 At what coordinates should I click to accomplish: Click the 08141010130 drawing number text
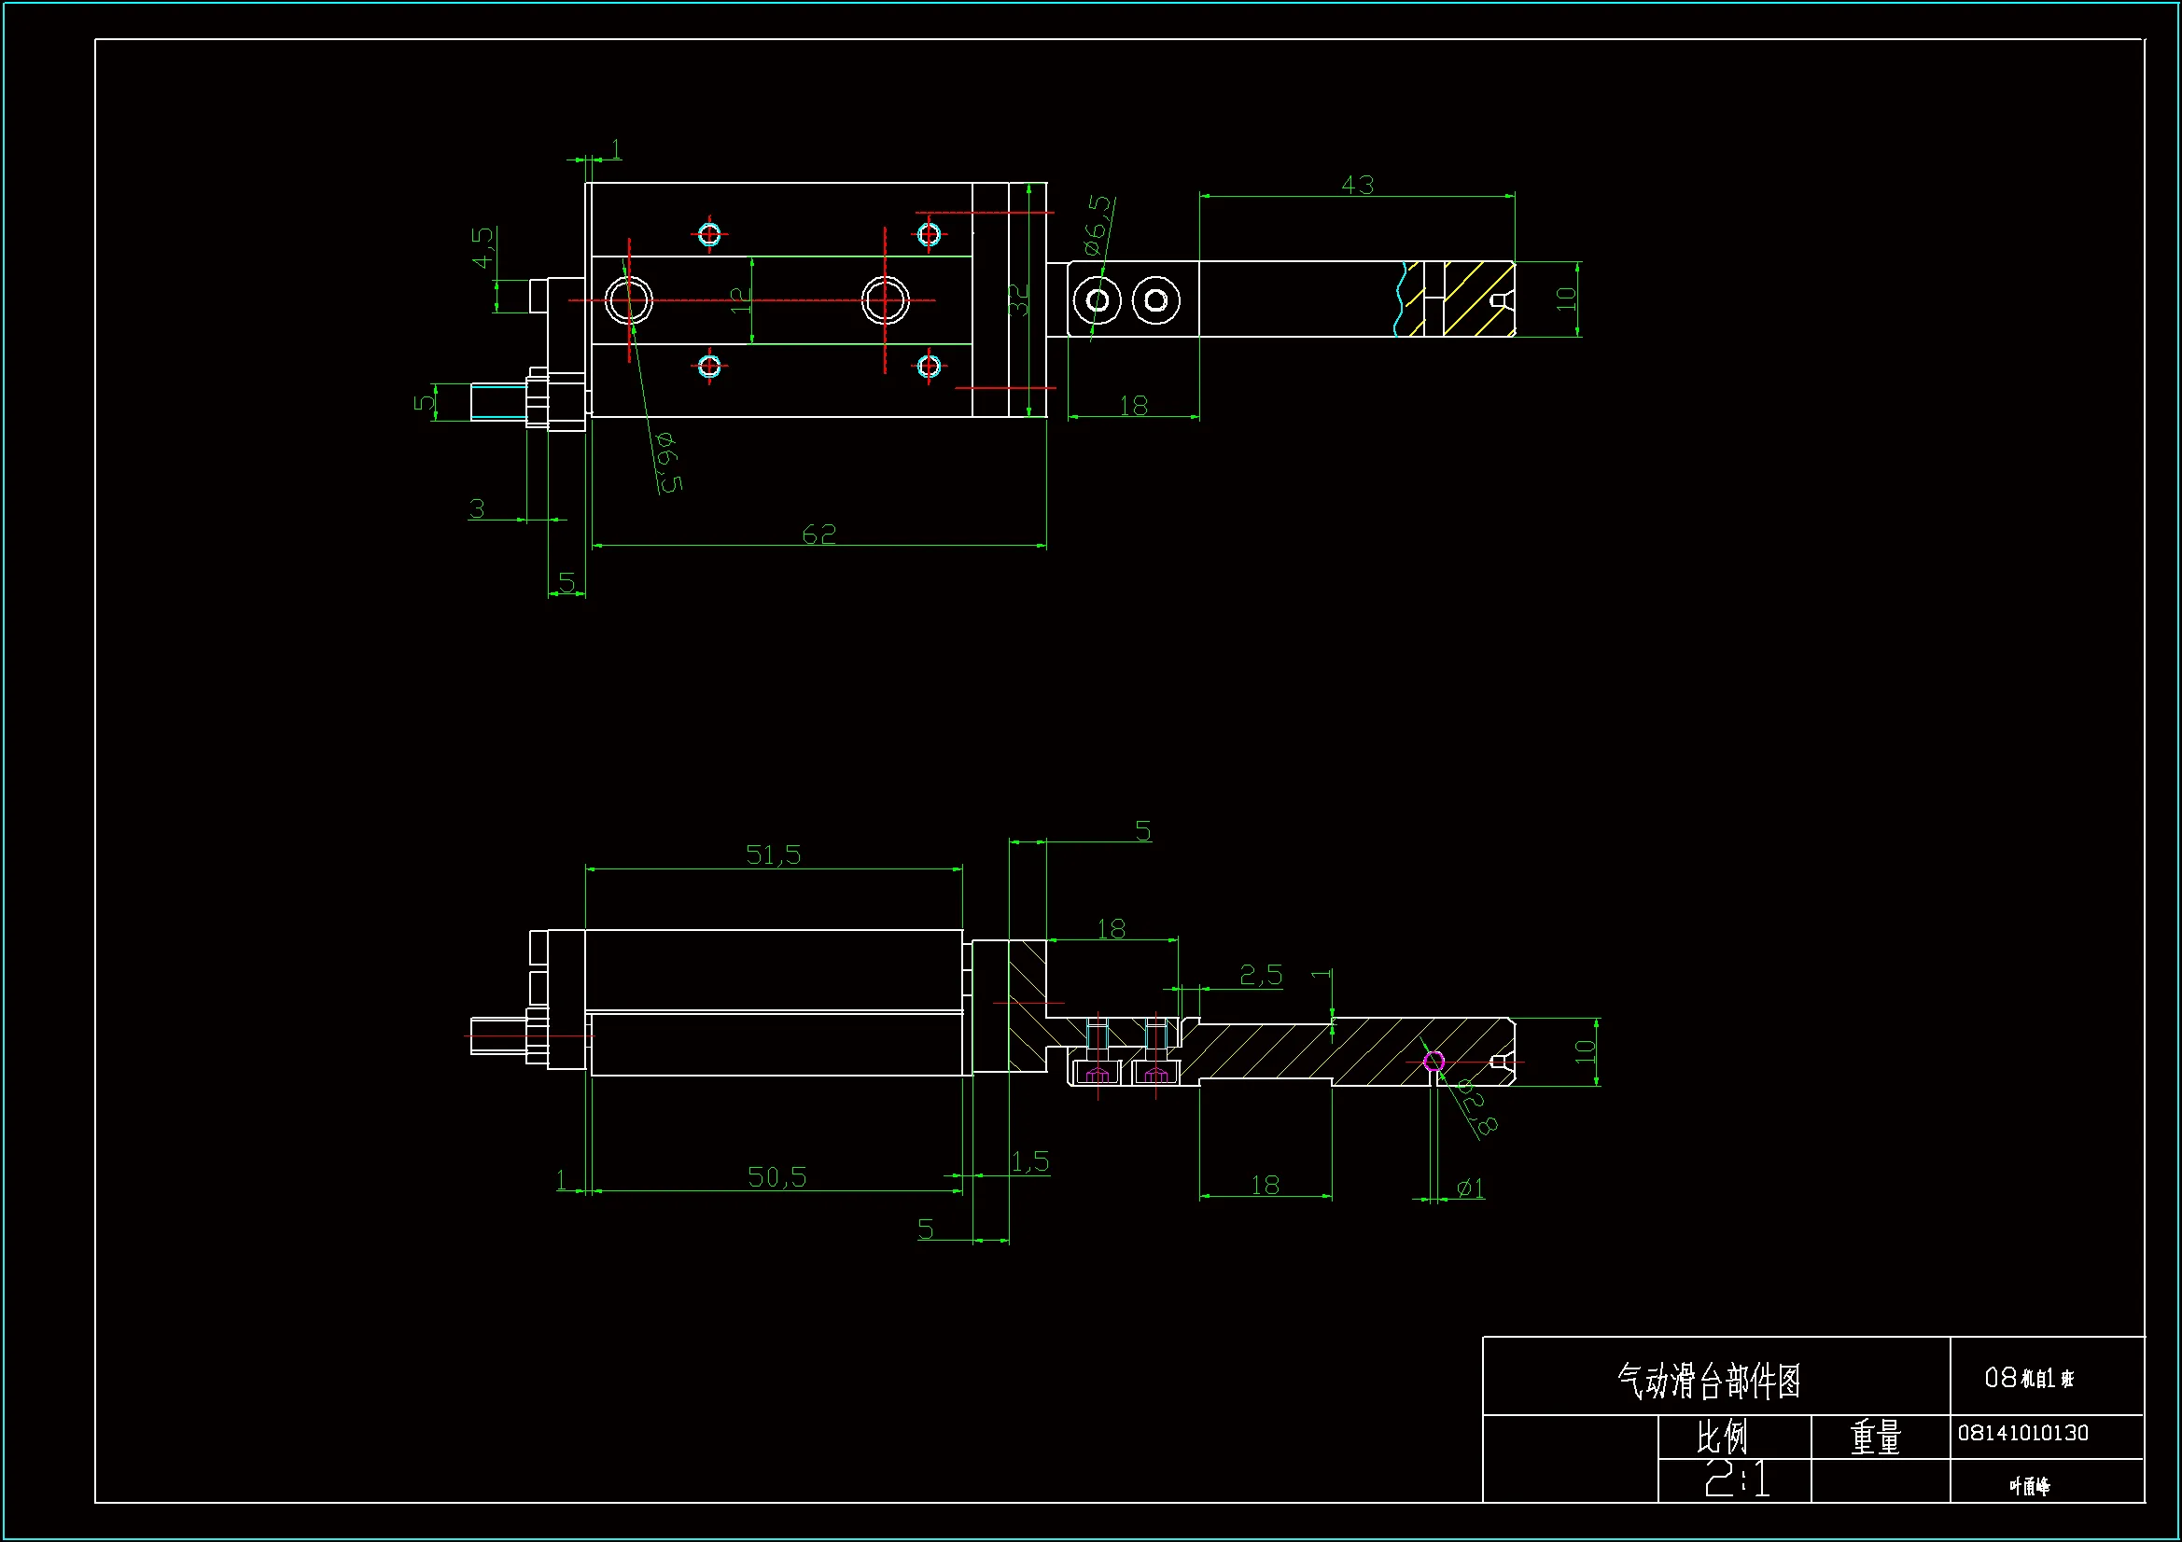tap(2022, 1433)
